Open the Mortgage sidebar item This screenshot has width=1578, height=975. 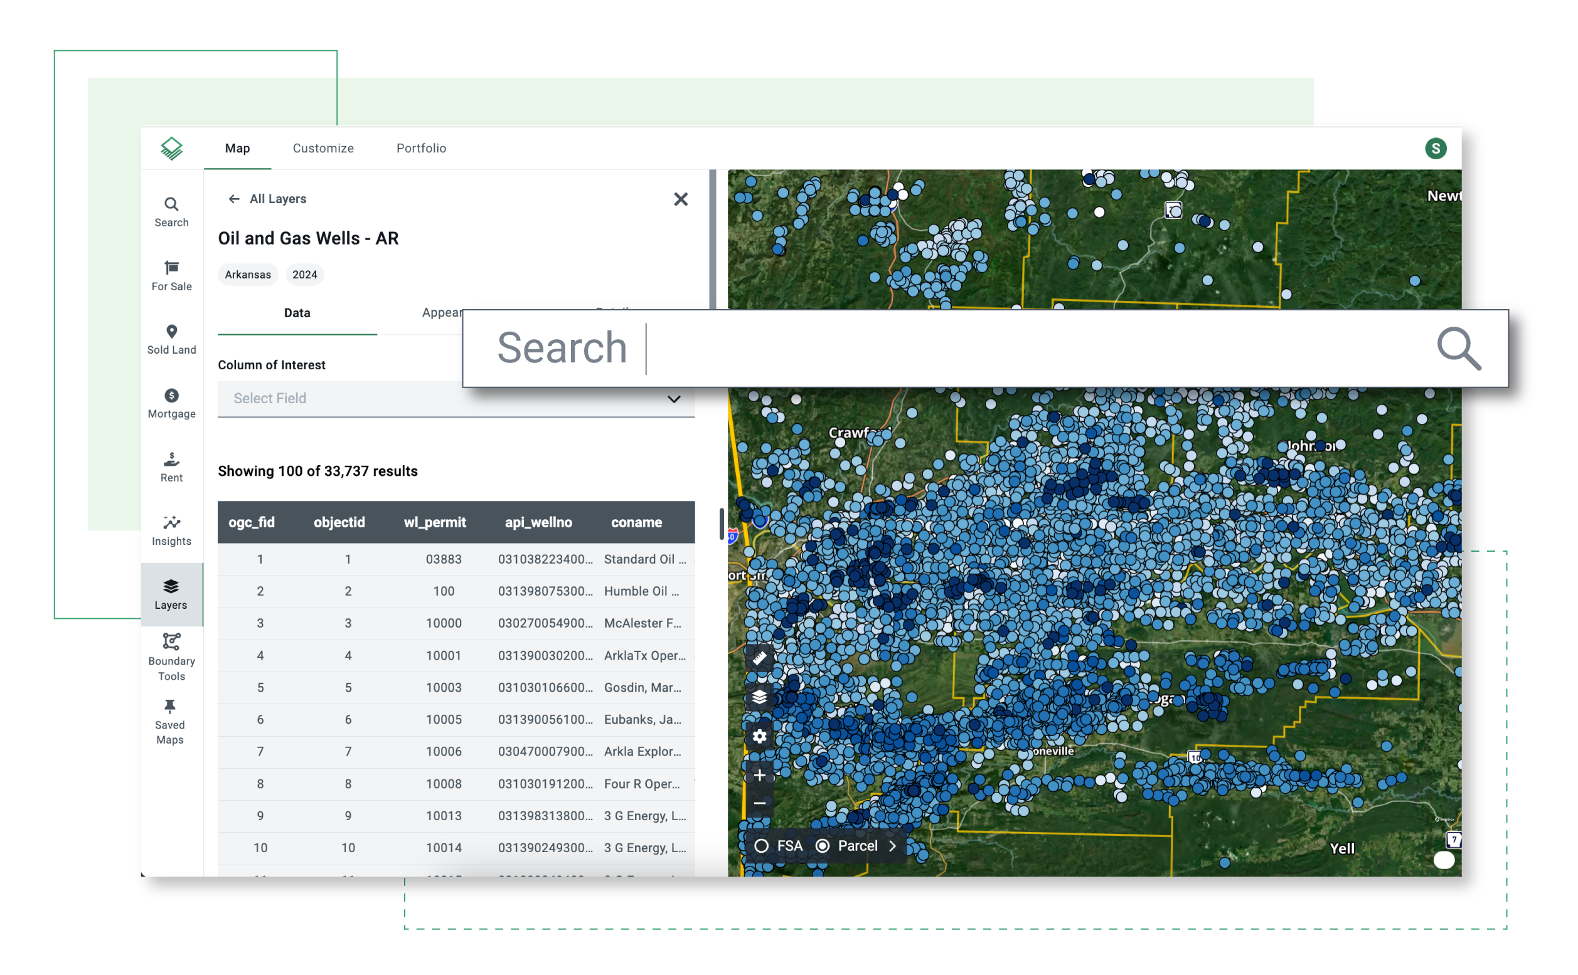pos(172,404)
